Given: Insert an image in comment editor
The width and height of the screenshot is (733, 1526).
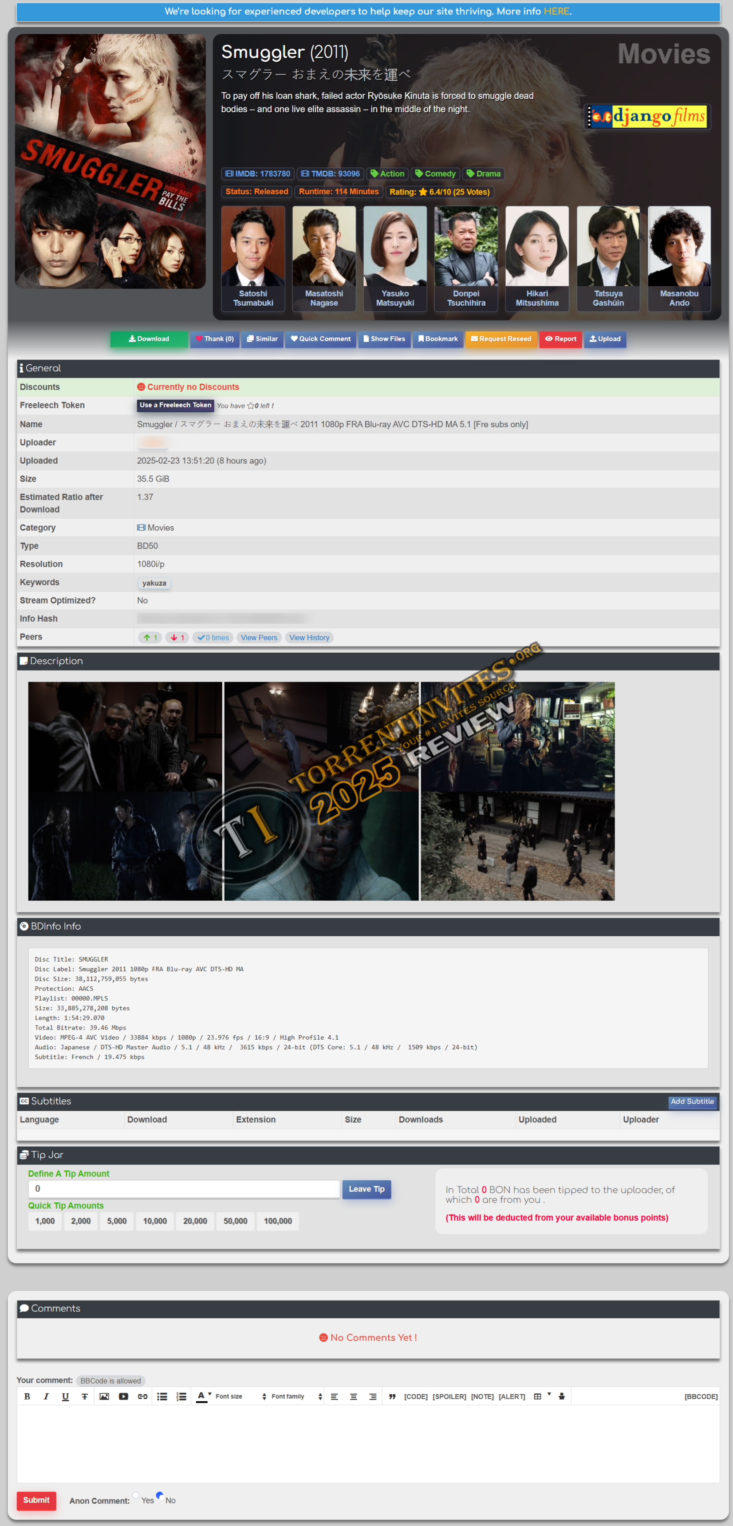Looking at the screenshot, I should (104, 1396).
